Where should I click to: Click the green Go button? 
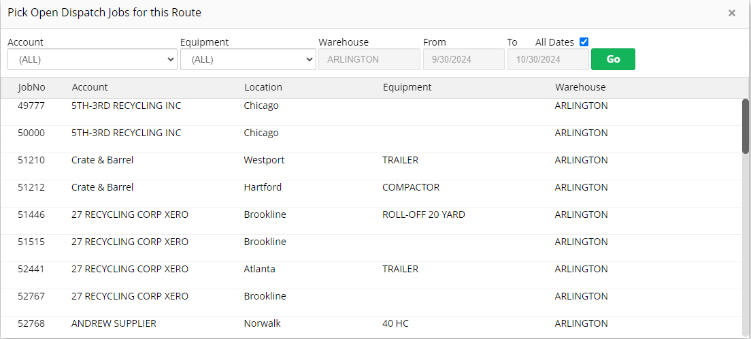coord(613,59)
